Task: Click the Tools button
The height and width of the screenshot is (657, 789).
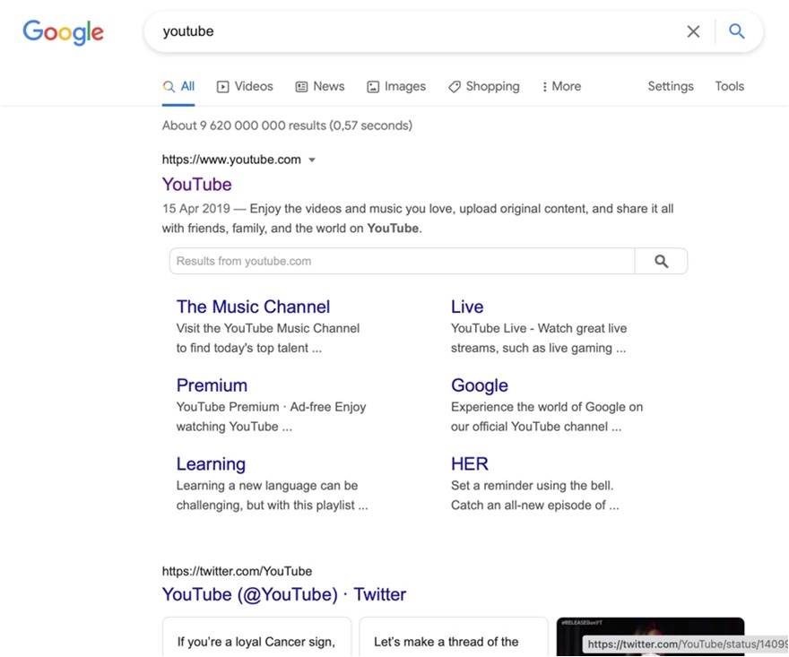Action: pos(730,86)
